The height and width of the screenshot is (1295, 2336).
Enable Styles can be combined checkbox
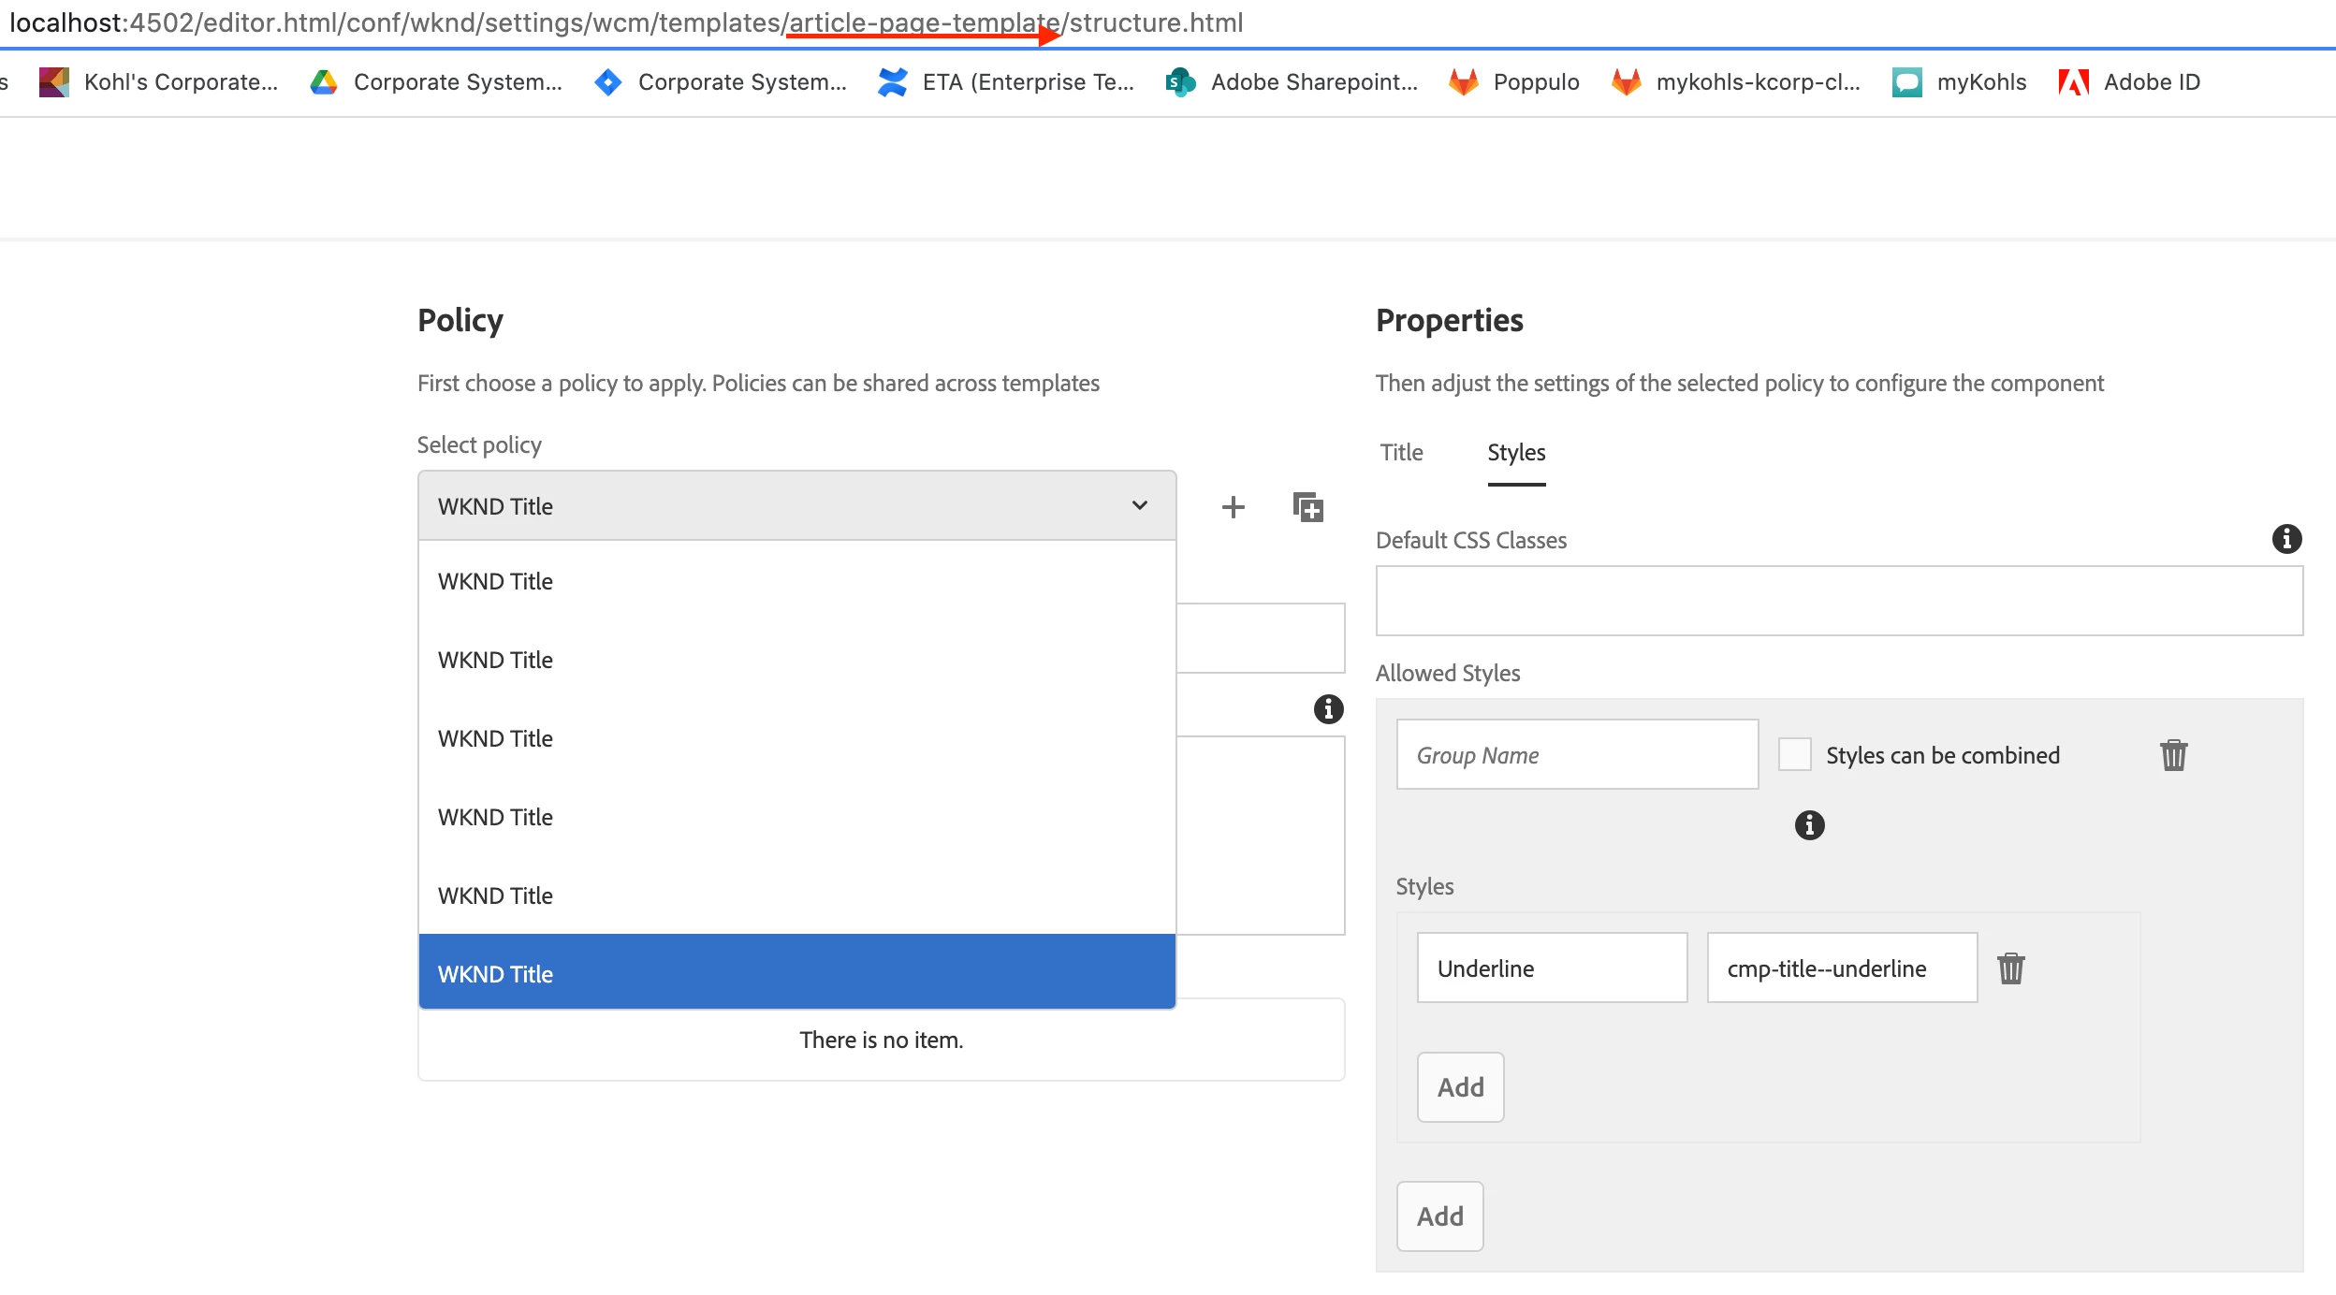[1794, 755]
